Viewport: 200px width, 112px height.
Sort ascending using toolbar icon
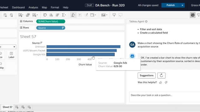[51, 15]
